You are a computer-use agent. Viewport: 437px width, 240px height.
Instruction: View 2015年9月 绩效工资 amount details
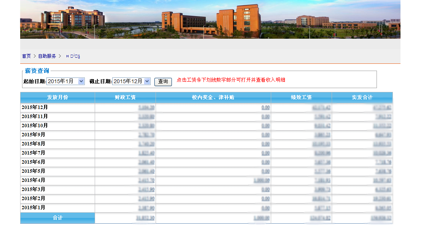(322, 135)
